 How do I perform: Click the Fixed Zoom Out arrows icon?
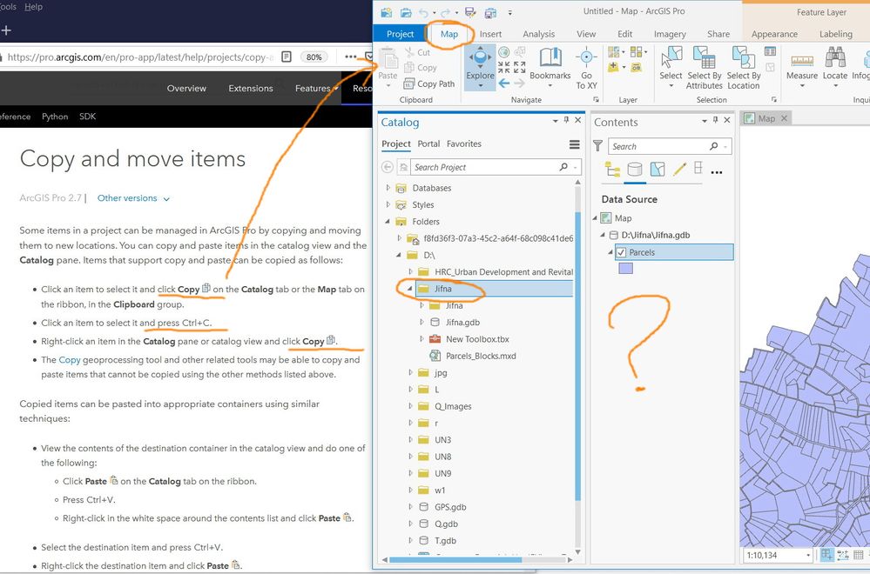(x=519, y=68)
